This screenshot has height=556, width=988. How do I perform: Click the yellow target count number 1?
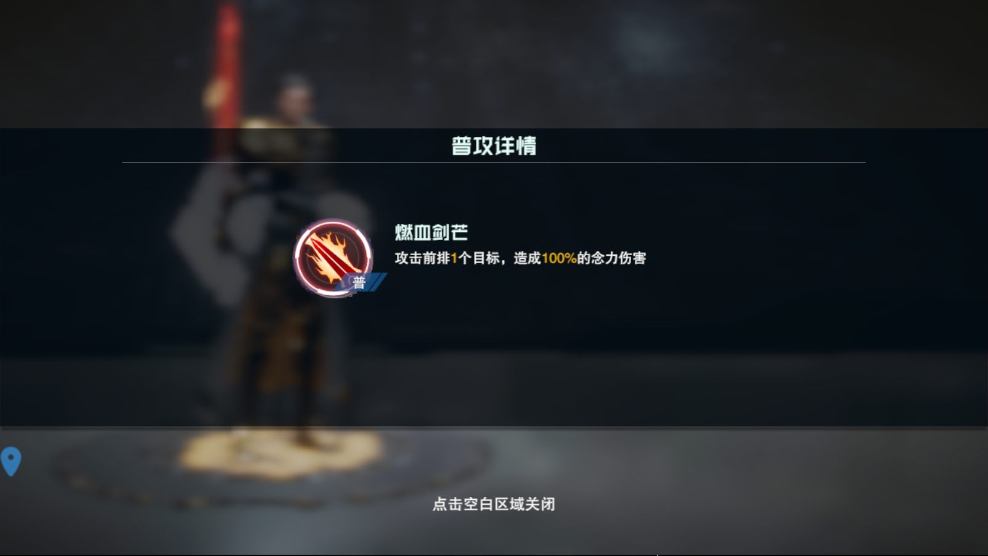tap(454, 258)
